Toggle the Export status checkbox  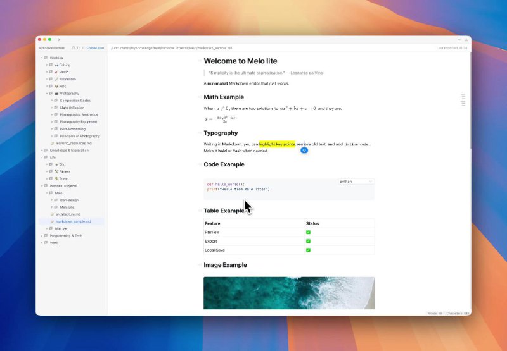pyautogui.click(x=308, y=241)
